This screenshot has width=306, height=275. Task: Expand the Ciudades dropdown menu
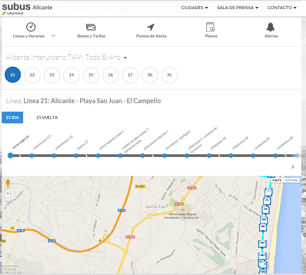pyautogui.click(x=195, y=8)
